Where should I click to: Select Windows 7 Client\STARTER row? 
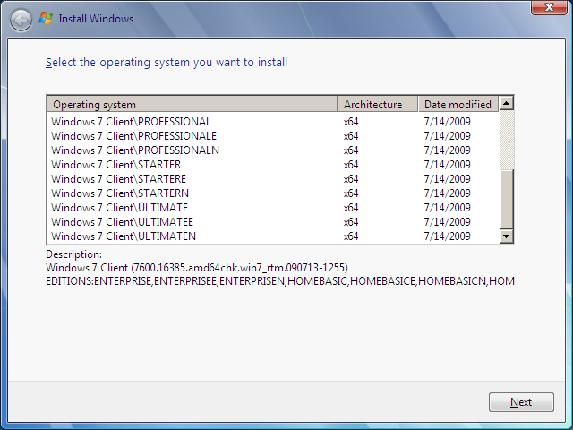272,165
